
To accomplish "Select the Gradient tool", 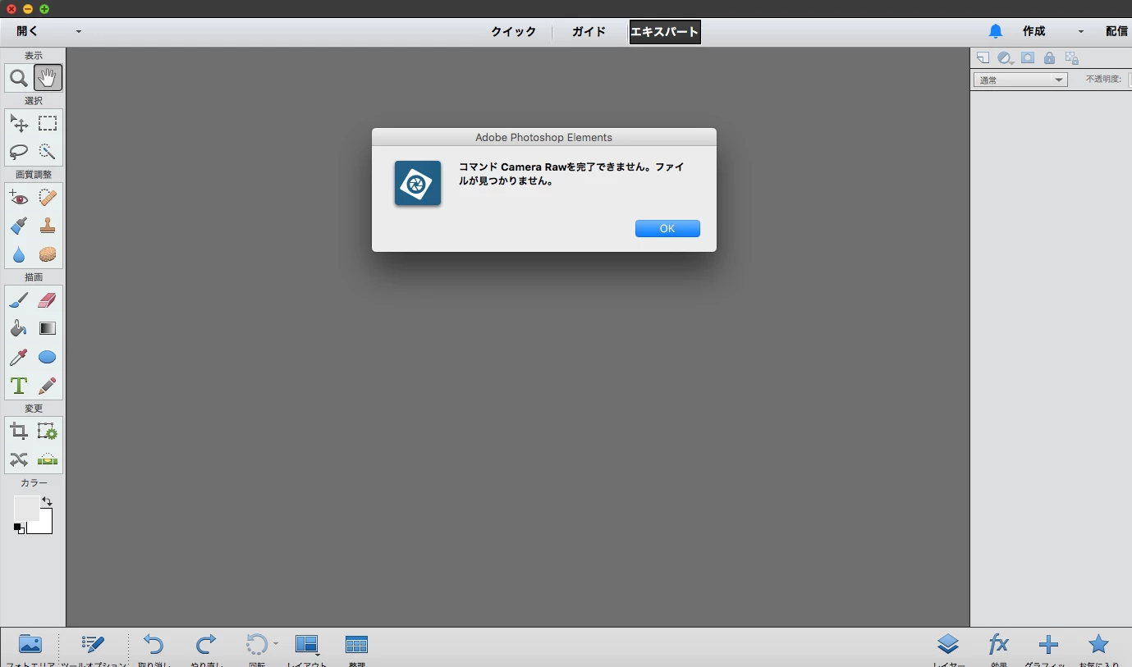I will (x=48, y=328).
